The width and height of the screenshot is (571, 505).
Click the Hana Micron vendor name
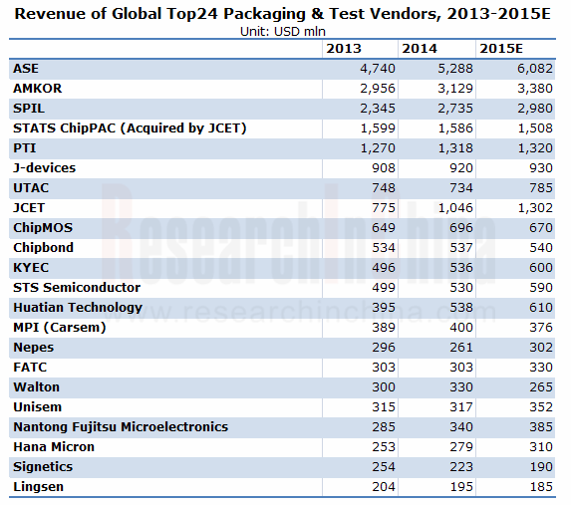pyautogui.click(x=54, y=447)
